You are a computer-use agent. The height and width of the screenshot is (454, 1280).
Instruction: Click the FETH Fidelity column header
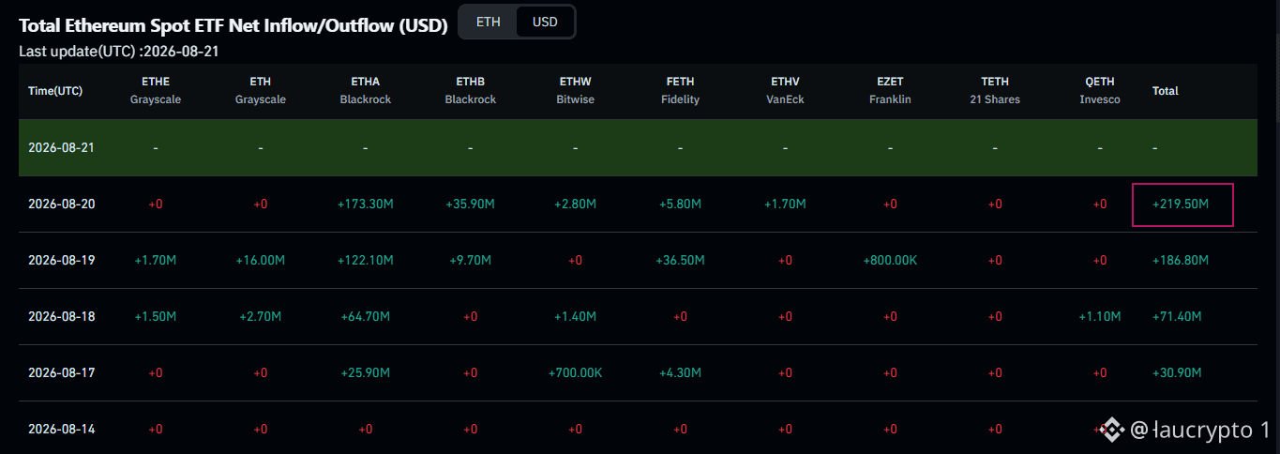click(680, 91)
